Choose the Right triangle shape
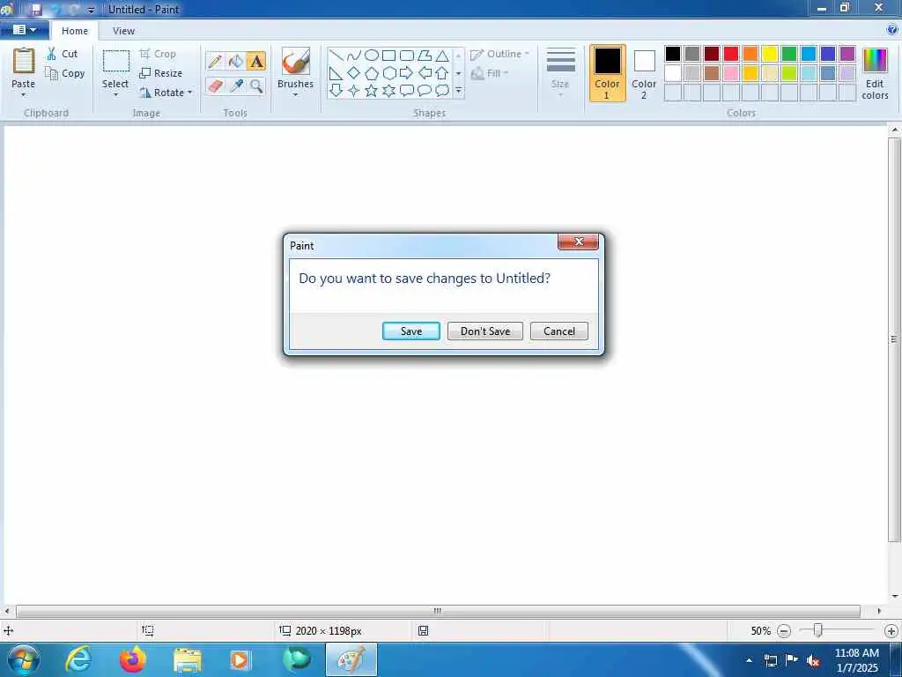Screen dimensions: 902x677 tap(336, 73)
